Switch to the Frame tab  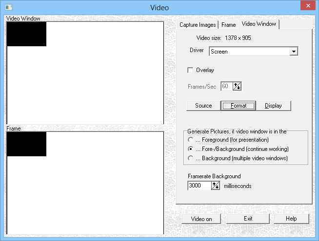coord(228,25)
